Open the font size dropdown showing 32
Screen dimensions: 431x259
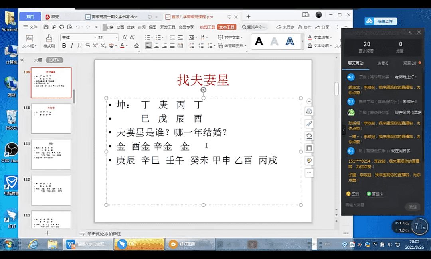[107, 37]
